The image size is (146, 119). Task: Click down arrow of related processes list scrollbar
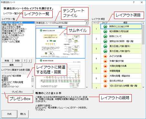33,86
